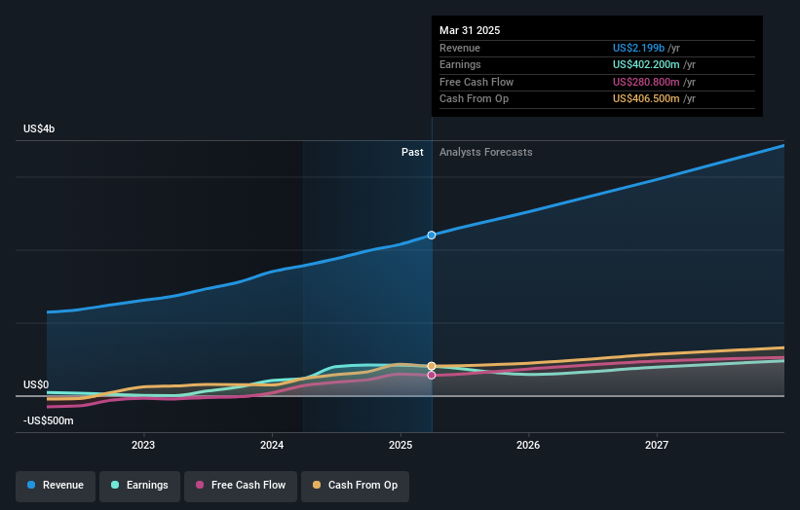Screen dimensions: 800x510
Task: Click the Earnings row label in tooltip
Action: [460, 64]
